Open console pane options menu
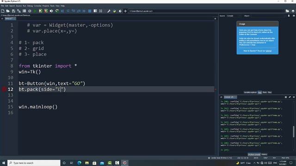 pyautogui.click(x=294, y=97)
